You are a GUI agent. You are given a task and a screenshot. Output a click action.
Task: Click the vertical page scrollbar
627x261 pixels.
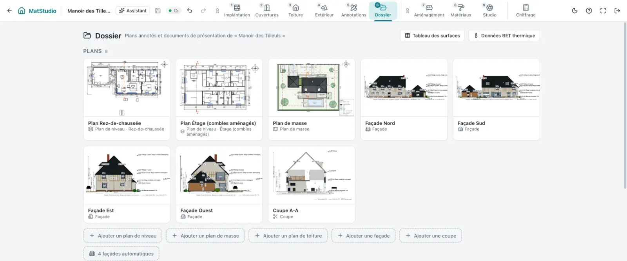pos(625,106)
